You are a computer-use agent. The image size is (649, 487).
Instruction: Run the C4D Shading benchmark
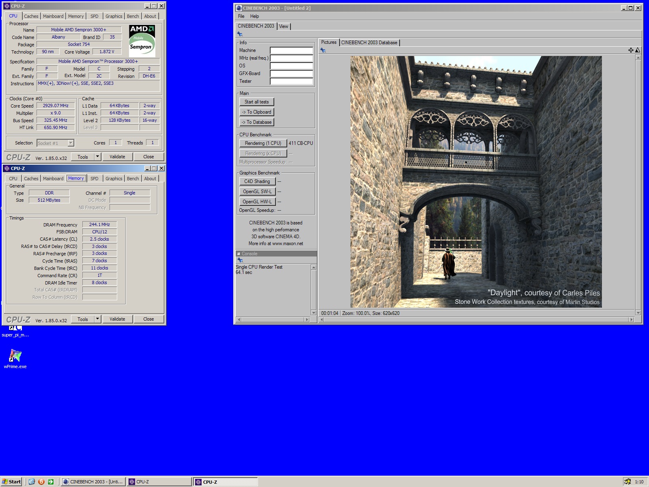pos(257,181)
